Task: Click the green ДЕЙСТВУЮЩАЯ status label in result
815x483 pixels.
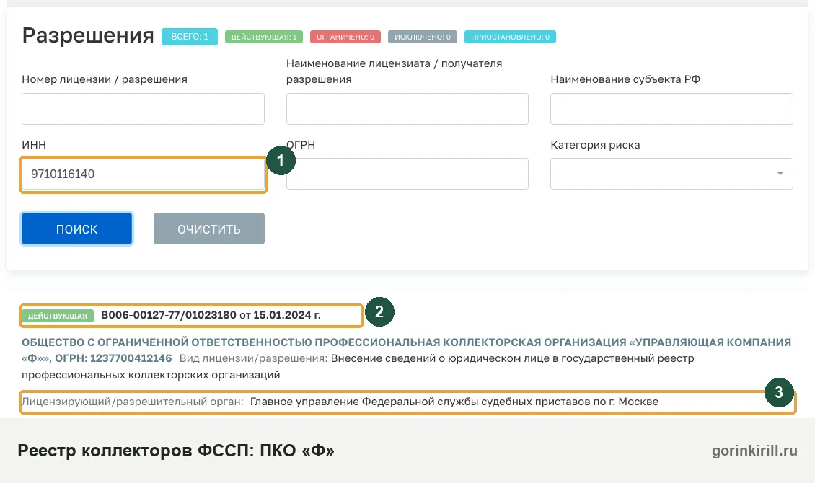Action: (58, 316)
